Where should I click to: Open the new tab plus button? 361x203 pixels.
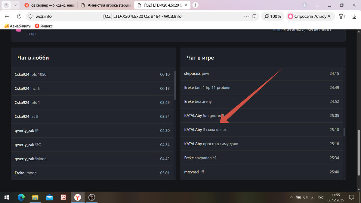[x=196, y=5]
